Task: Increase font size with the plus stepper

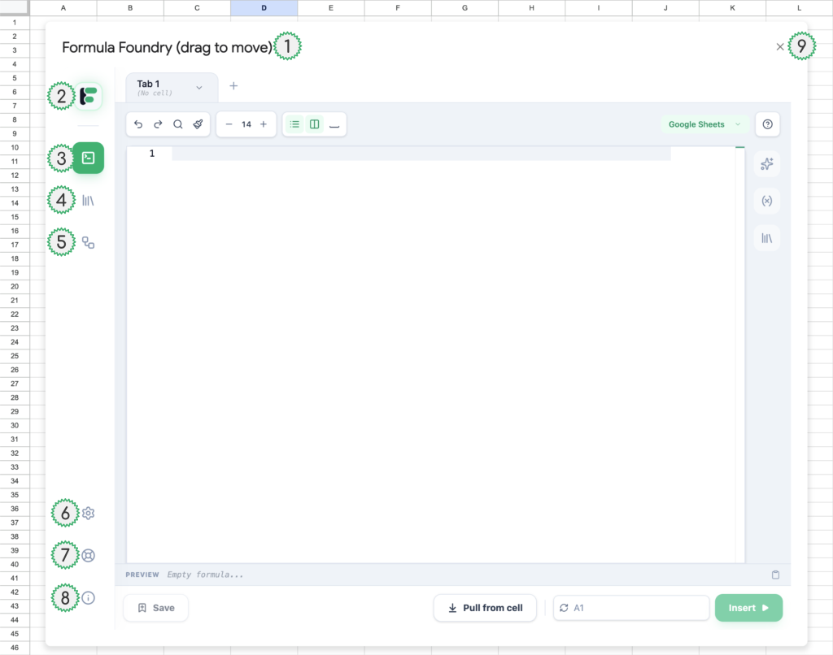Action: [x=264, y=124]
